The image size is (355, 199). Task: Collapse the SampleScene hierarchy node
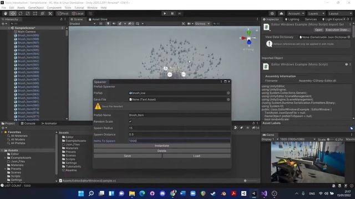coord(9,28)
